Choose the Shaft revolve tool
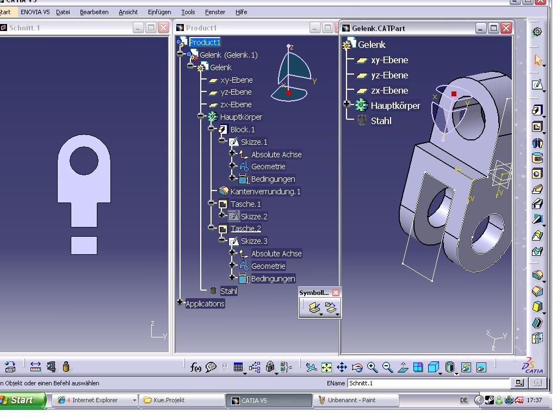Image resolution: width=557 pixels, height=418 pixels. point(537,143)
